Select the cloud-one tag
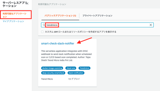The image size is (160, 91). (x=71, y=68)
